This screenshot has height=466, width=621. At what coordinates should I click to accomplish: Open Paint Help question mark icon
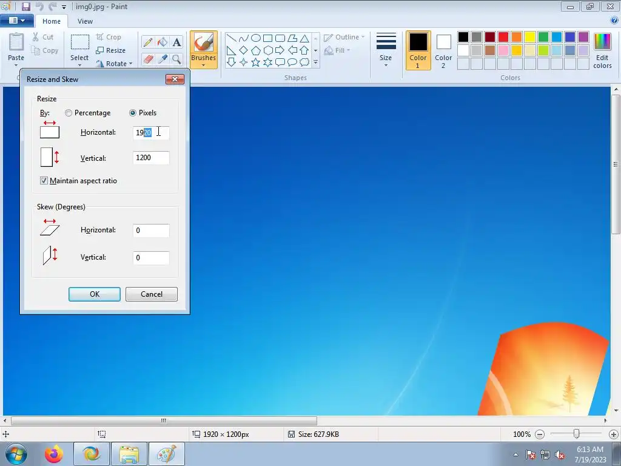(615, 20)
